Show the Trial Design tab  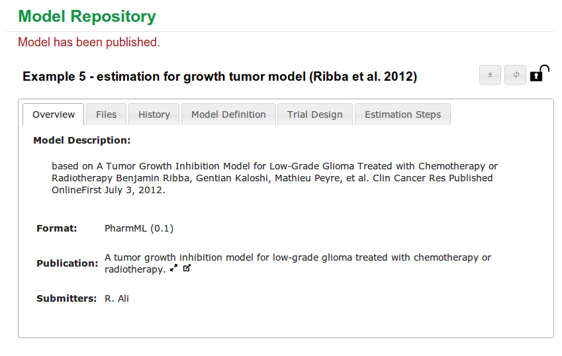[315, 114]
